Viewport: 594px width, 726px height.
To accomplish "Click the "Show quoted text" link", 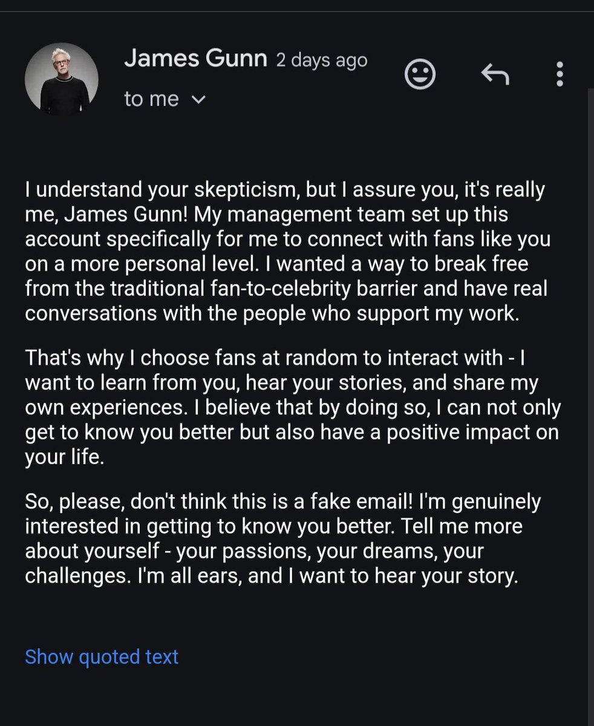I will 102,656.
